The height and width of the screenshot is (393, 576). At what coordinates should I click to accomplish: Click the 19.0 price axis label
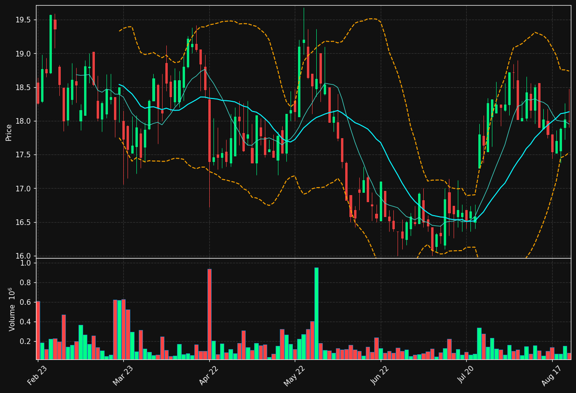(x=22, y=54)
